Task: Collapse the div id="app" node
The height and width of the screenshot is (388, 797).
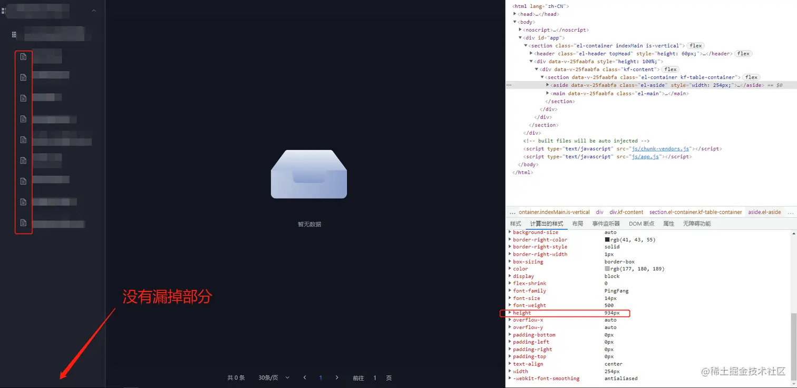Action: click(x=520, y=38)
